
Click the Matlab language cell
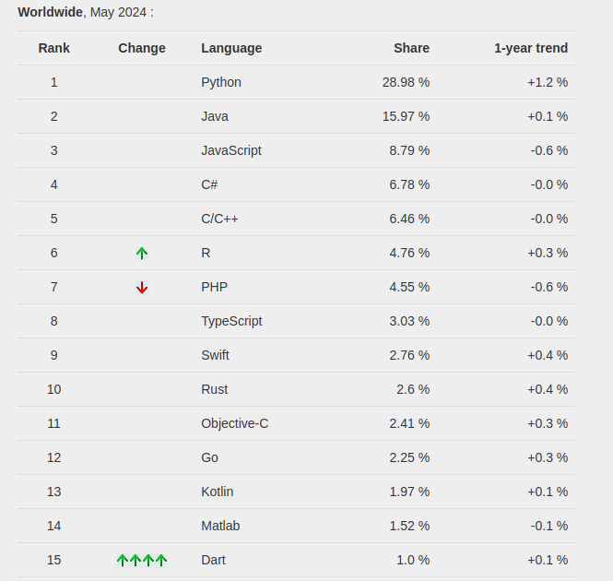pos(220,526)
